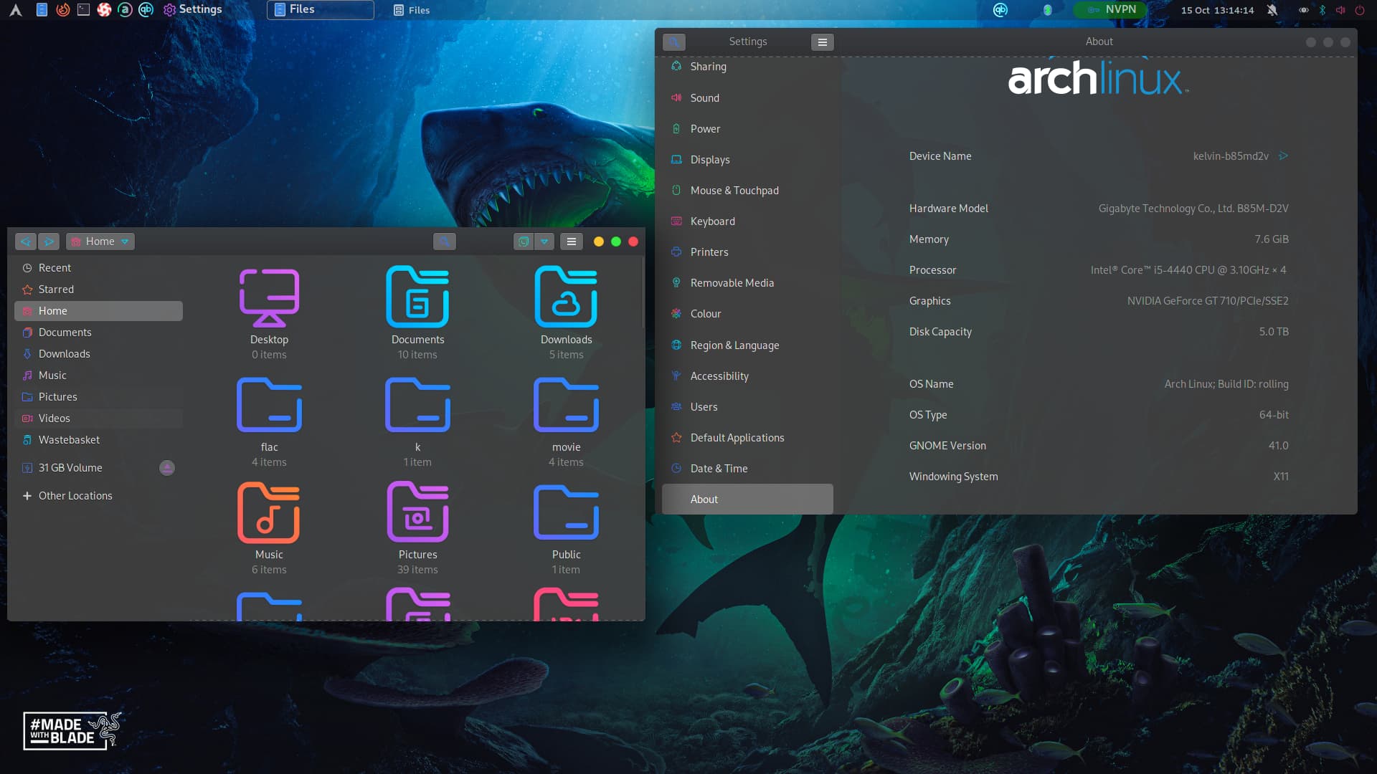Image resolution: width=1377 pixels, height=774 pixels.
Task: Edit Device Name via arrow icon
Action: (x=1283, y=156)
